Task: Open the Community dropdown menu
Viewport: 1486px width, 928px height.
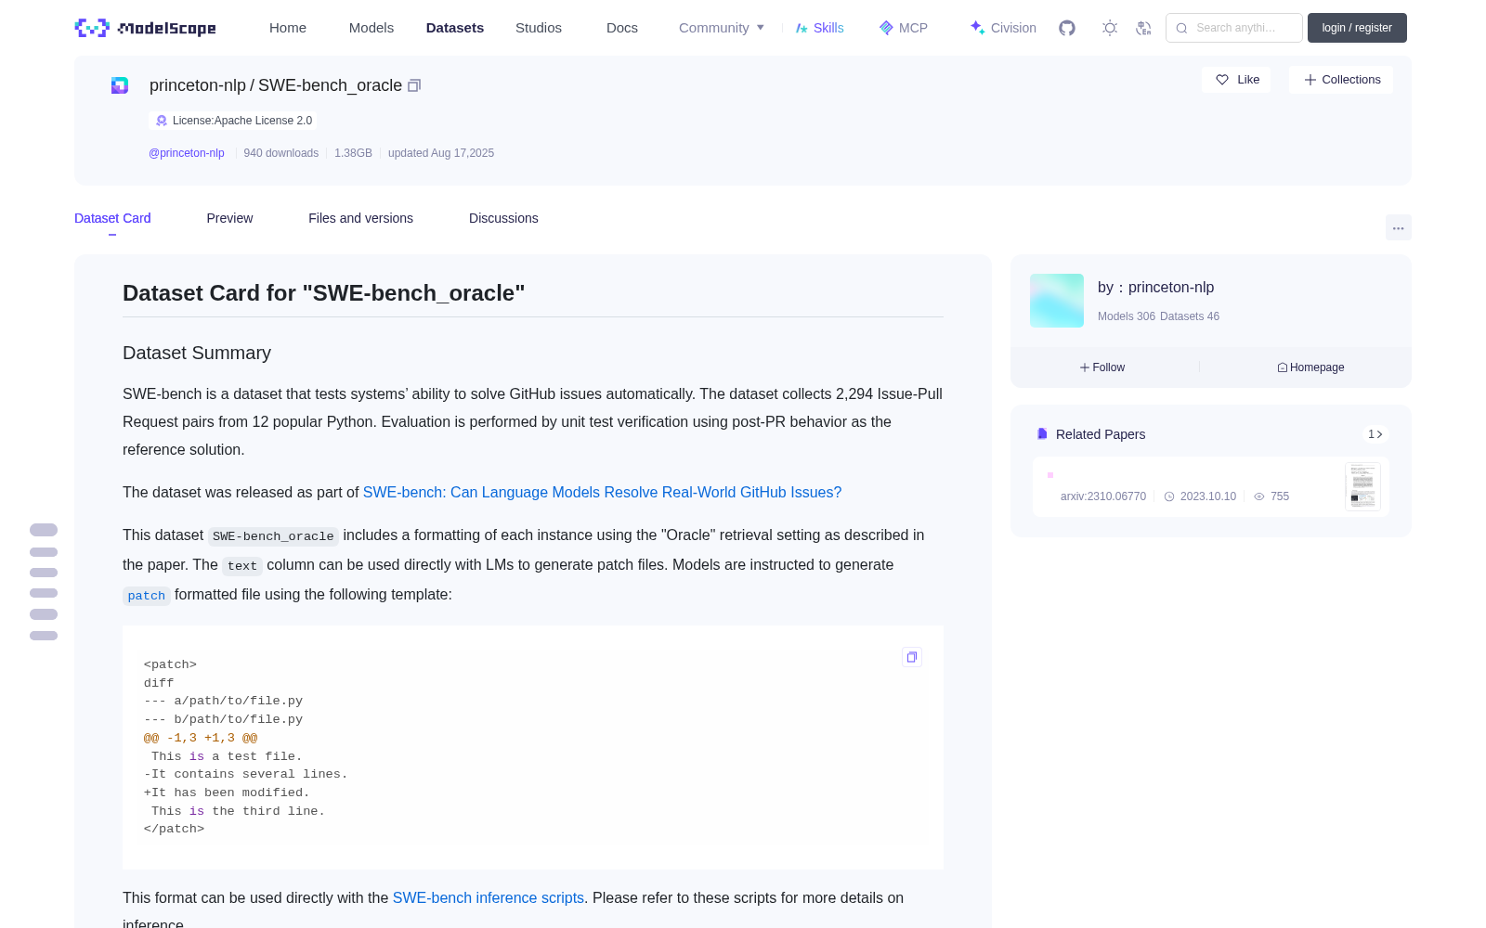Action: (x=722, y=28)
